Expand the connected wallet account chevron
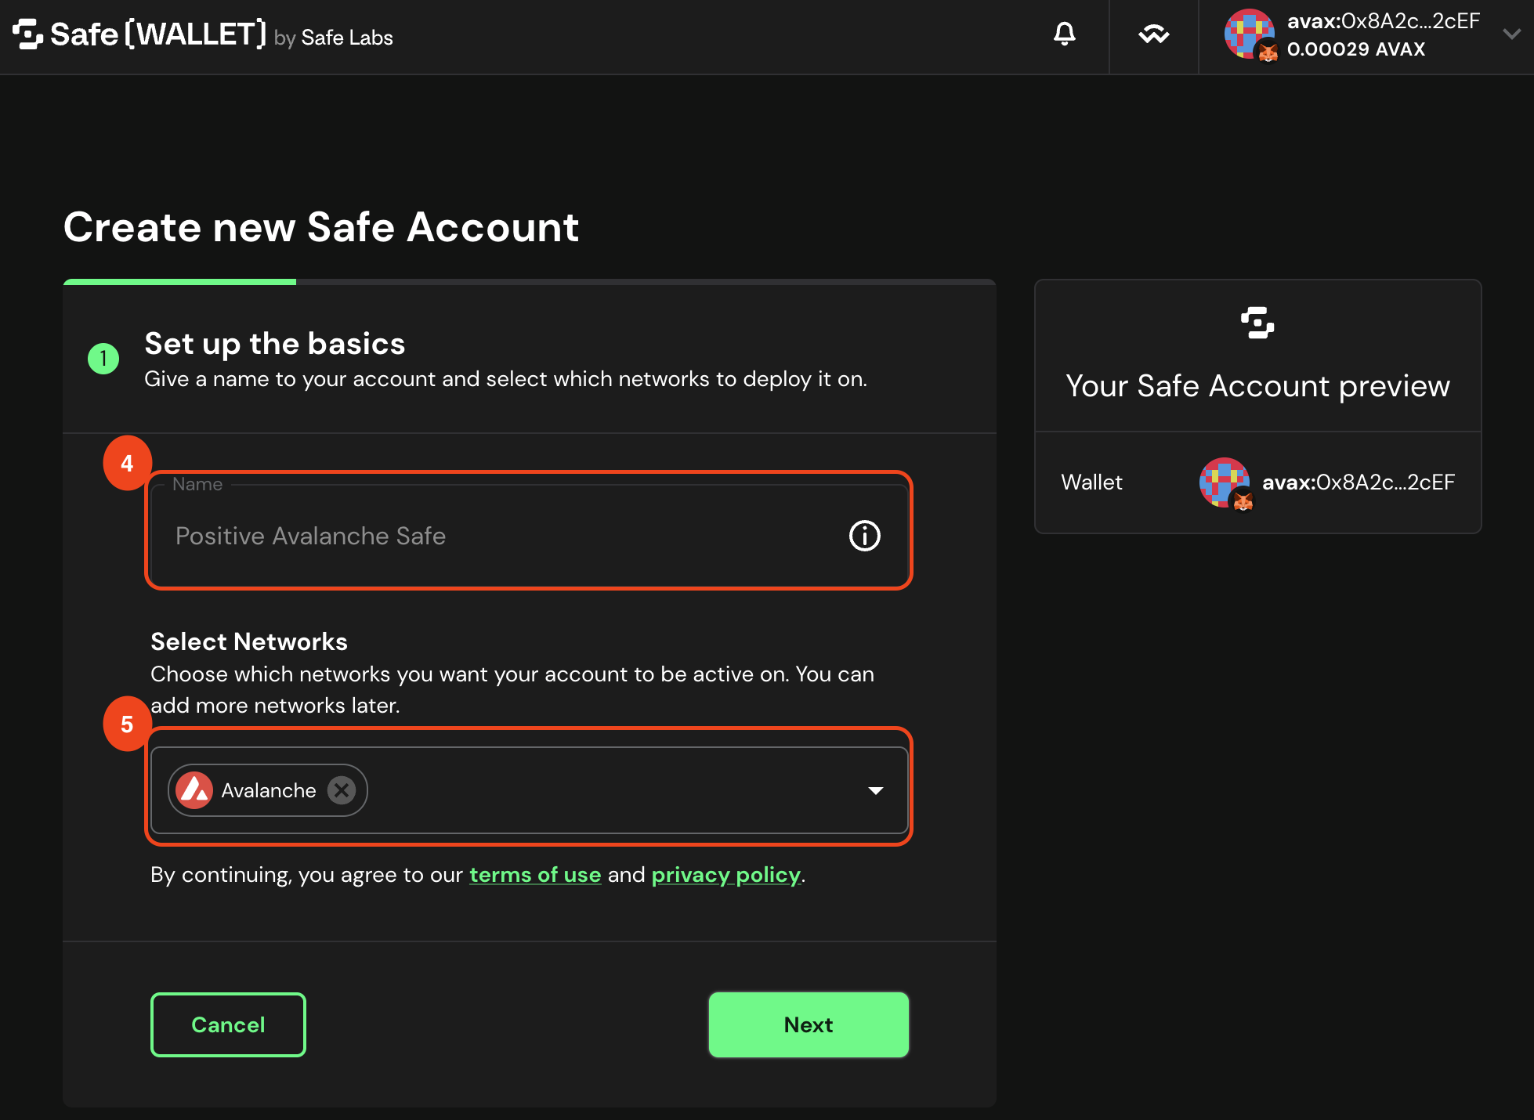Viewport: 1534px width, 1120px height. pyautogui.click(x=1511, y=34)
